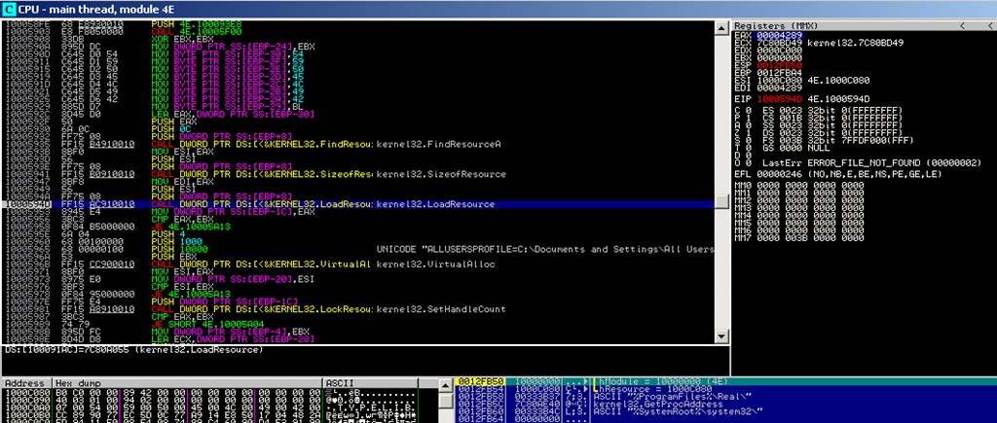Click the ESP register value 0012FB50
Screen dimensions: 997x423
tap(778, 65)
